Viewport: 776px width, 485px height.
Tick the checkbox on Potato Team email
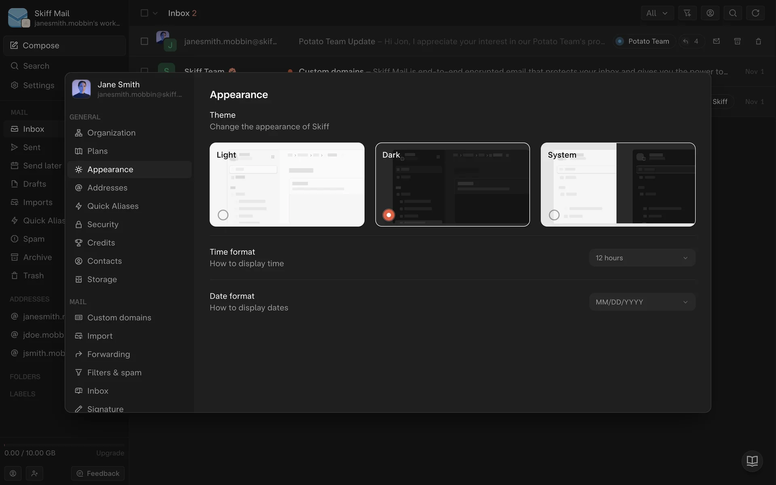pyautogui.click(x=144, y=41)
